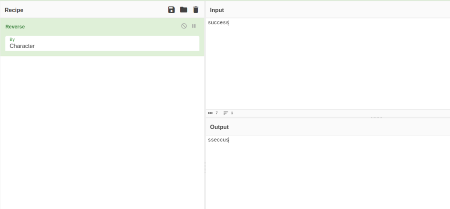Click the Input pane heading
The height and width of the screenshot is (209, 450).
pyautogui.click(x=217, y=10)
